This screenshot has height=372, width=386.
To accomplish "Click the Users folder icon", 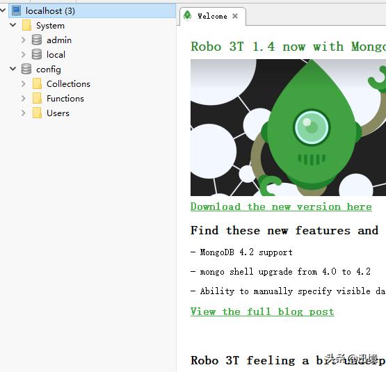I will click(x=37, y=113).
